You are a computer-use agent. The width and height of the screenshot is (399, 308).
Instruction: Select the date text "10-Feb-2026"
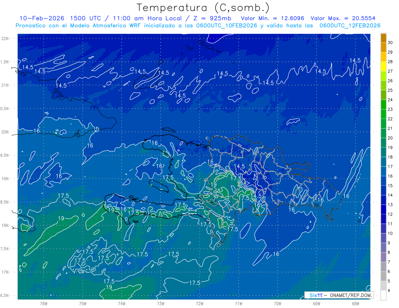pos(42,18)
